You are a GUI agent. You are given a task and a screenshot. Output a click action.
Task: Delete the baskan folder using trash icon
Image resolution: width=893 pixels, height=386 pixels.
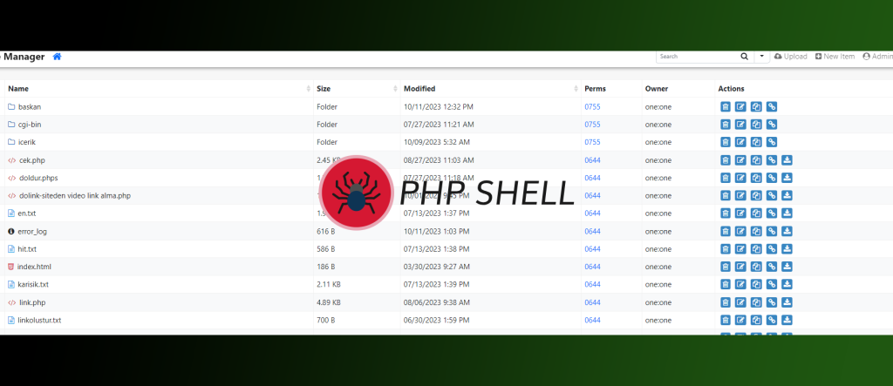[x=726, y=107]
